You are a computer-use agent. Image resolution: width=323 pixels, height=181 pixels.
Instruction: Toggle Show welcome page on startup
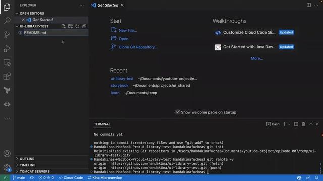(x=178, y=112)
